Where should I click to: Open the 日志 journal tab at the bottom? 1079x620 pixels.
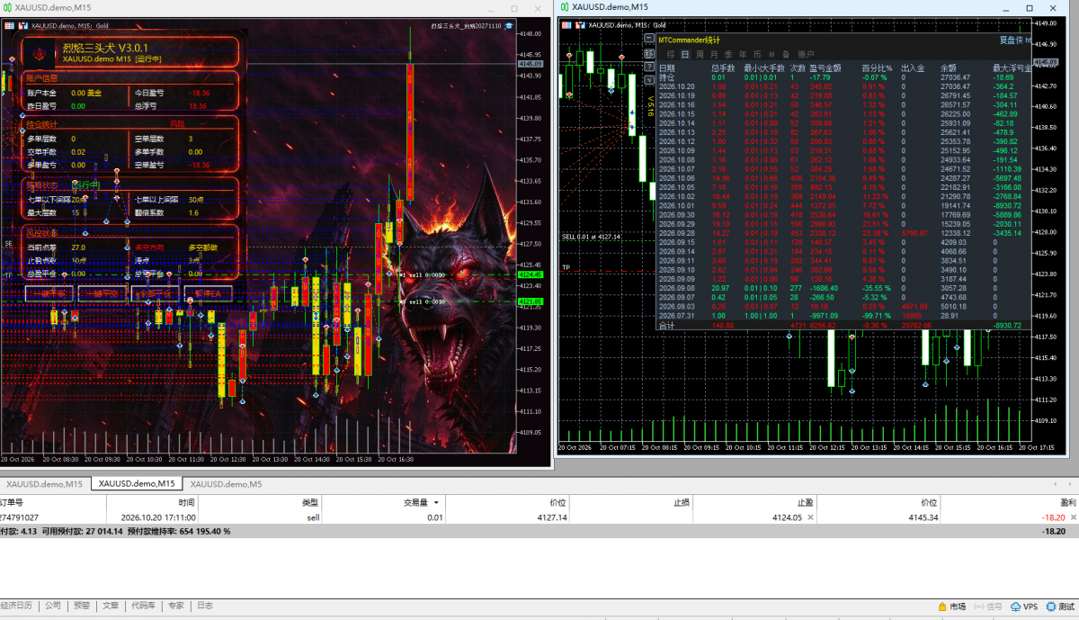click(205, 607)
